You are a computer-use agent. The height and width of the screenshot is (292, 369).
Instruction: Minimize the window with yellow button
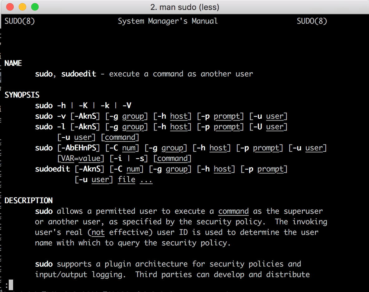(21, 7)
